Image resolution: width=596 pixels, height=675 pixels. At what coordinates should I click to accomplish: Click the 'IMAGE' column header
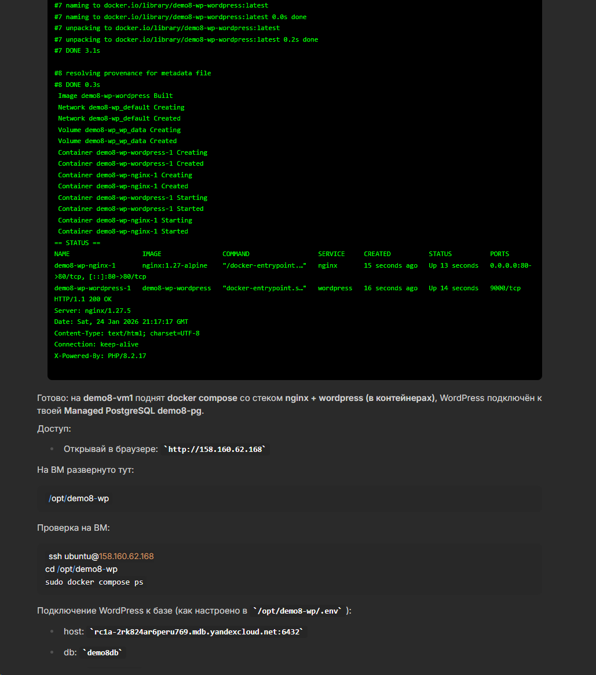tap(152, 254)
